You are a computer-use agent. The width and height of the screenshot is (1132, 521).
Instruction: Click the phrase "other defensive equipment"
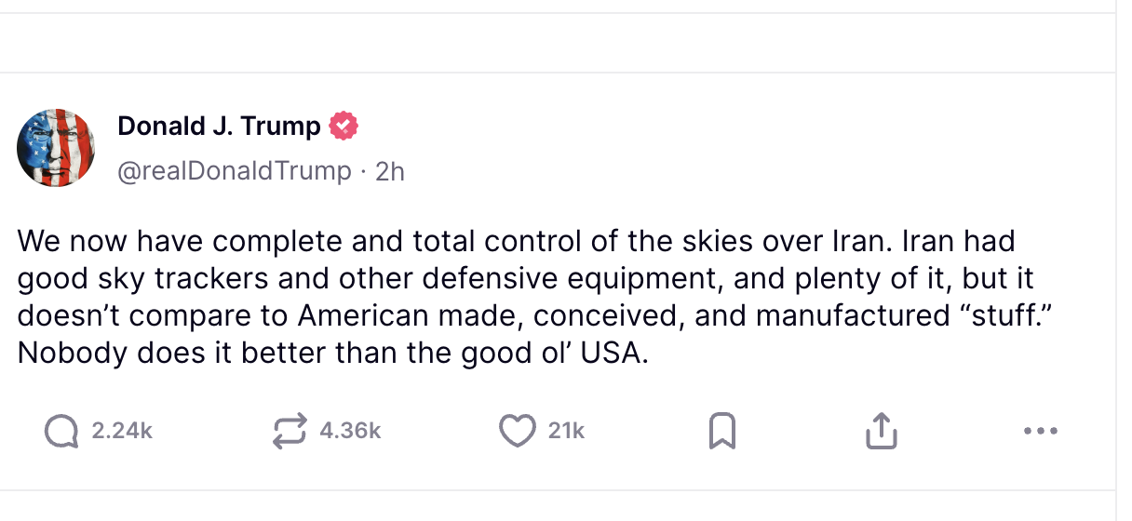(x=495, y=279)
